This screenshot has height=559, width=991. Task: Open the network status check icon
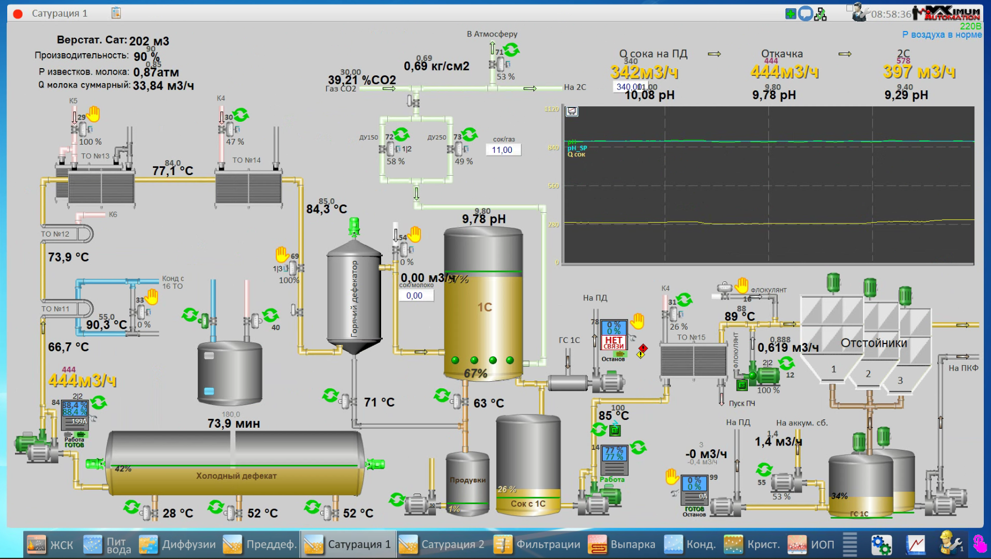tap(820, 14)
